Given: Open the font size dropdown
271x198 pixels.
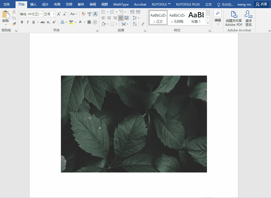Looking at the screenshot, I should (x=54, y=14).
